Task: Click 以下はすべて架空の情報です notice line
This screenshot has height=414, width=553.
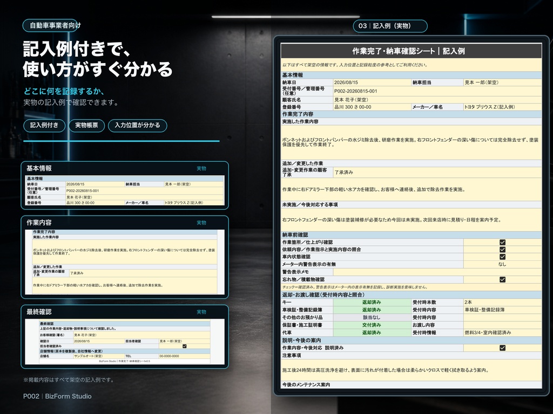Action: pyautogui.click(x=355, y=65)
